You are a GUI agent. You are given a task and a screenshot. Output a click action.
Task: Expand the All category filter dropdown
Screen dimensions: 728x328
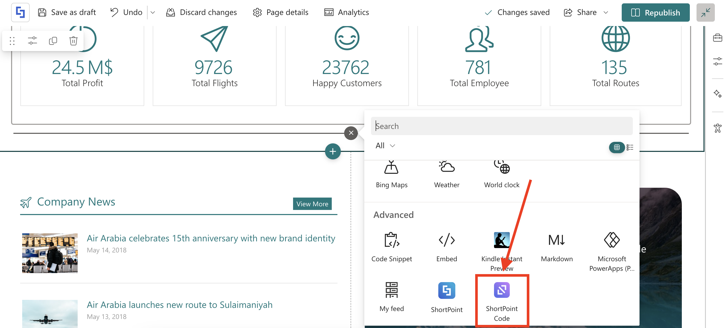(x=385, y=145)
